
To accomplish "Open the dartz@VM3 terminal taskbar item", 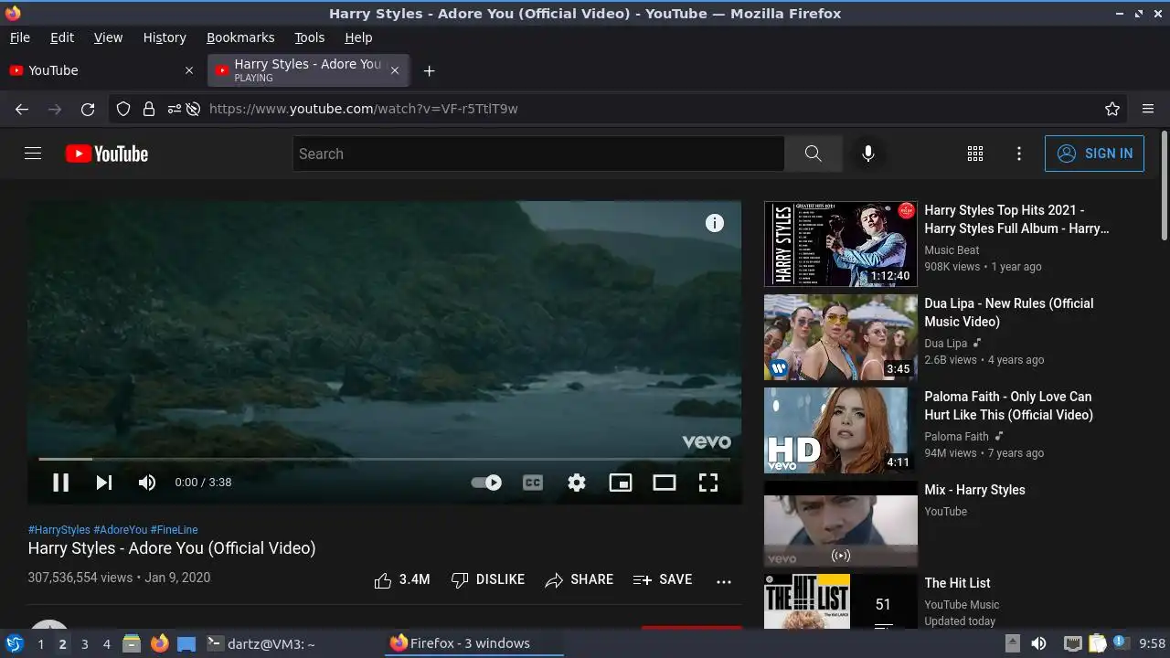I will 261,644.
